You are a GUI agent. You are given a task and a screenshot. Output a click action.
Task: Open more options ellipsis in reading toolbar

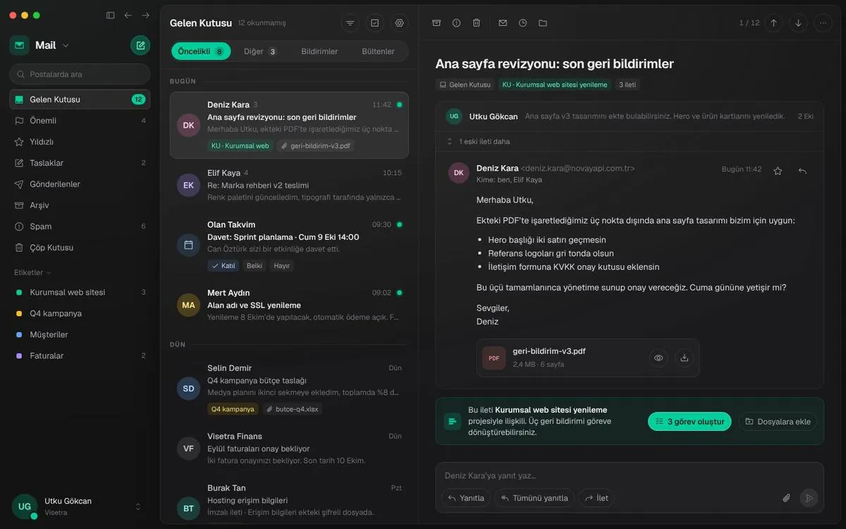pyautogui.click(x=823, y=23)
